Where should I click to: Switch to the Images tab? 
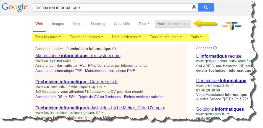pos(58,24)
